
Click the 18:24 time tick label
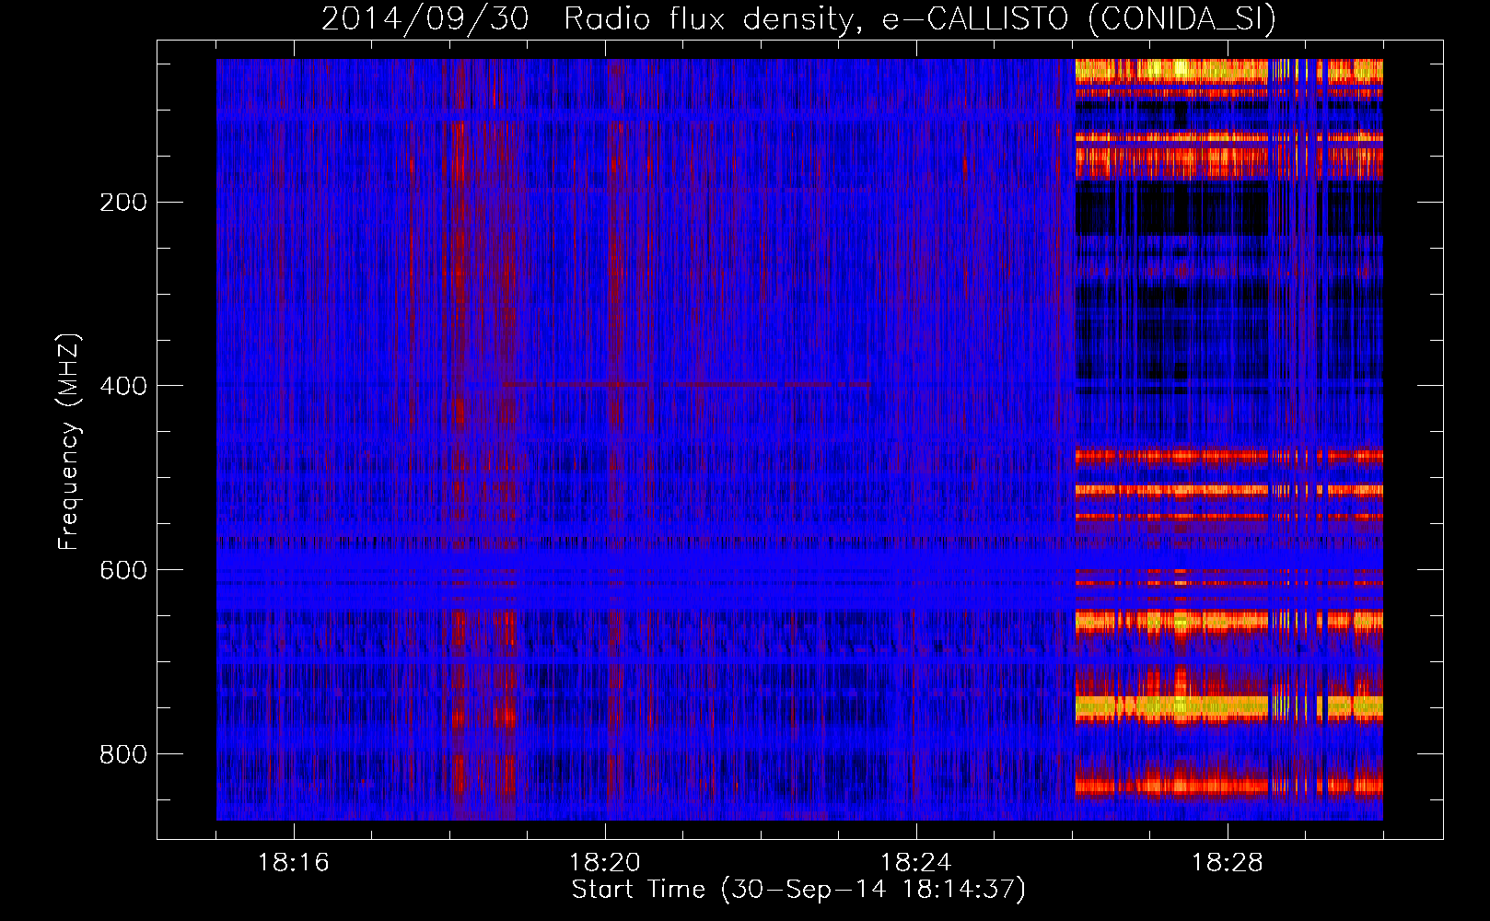click(x=916, y=863)
